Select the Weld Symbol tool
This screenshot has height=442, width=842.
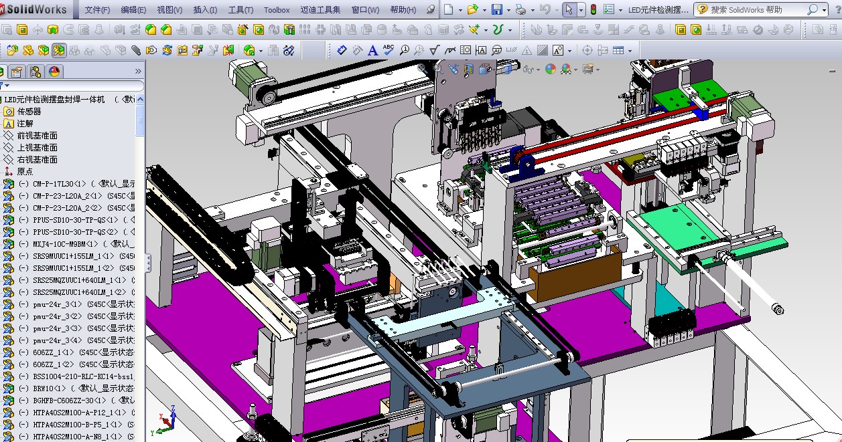click(449, 50)
